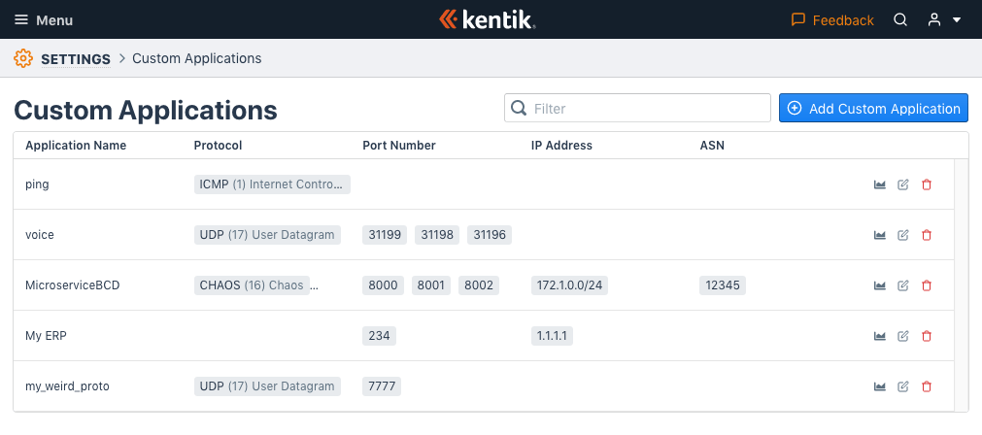View chart for ping application
The height and width of the screenshot is (435, 982).
(880, 184)
